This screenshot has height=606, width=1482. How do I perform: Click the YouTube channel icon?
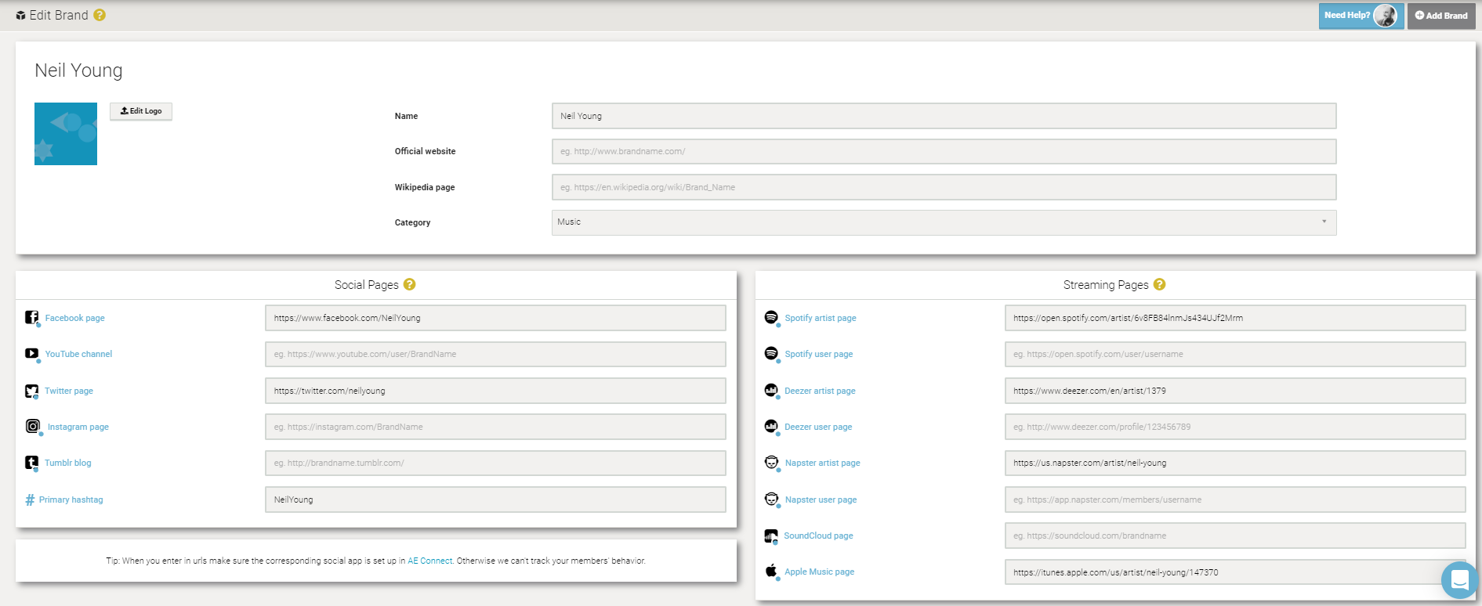31,354
